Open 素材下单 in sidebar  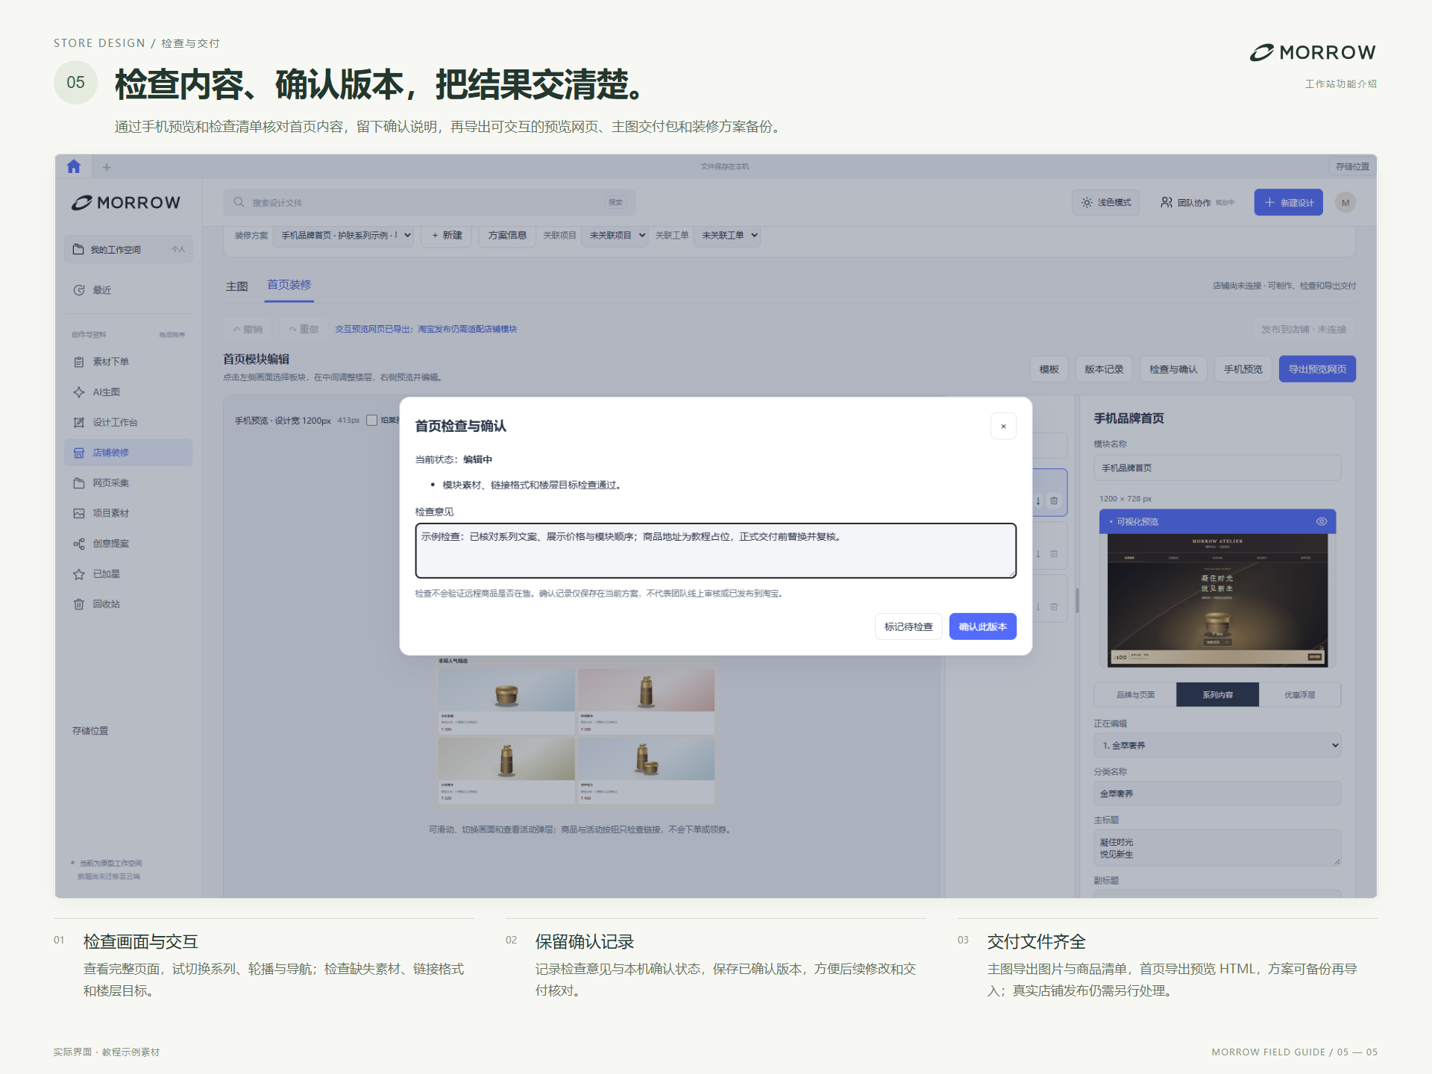point(128,362)
